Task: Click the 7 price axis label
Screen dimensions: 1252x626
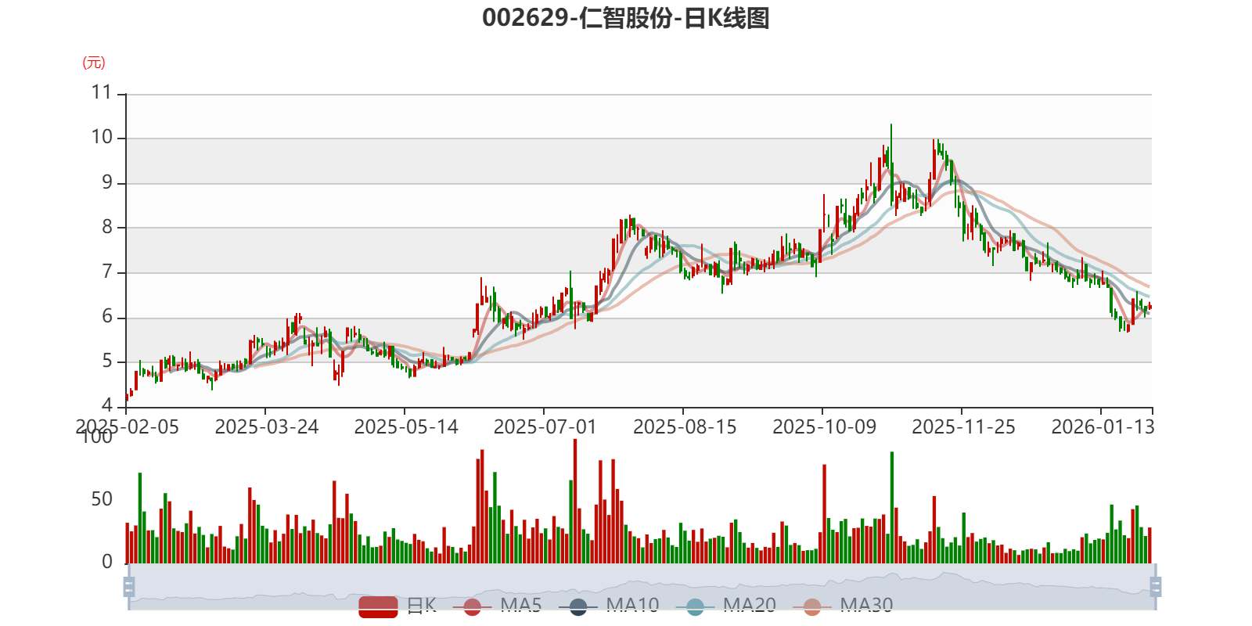Action: tap(107, 272)
